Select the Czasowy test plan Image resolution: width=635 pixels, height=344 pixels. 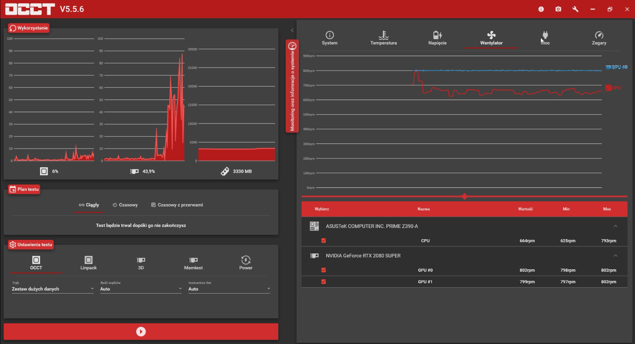click(x=125, y=205)
